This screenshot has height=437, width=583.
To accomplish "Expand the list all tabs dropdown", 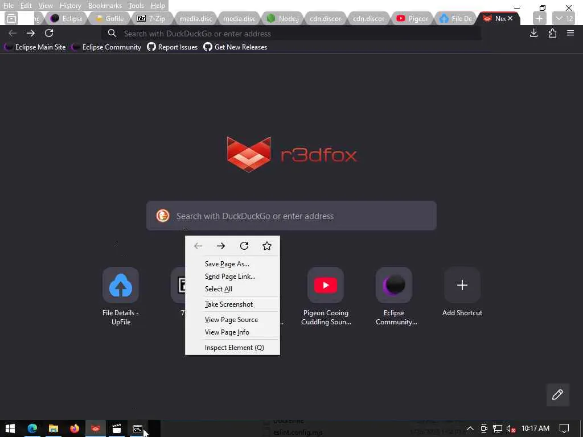I will (x=564, y=19).
